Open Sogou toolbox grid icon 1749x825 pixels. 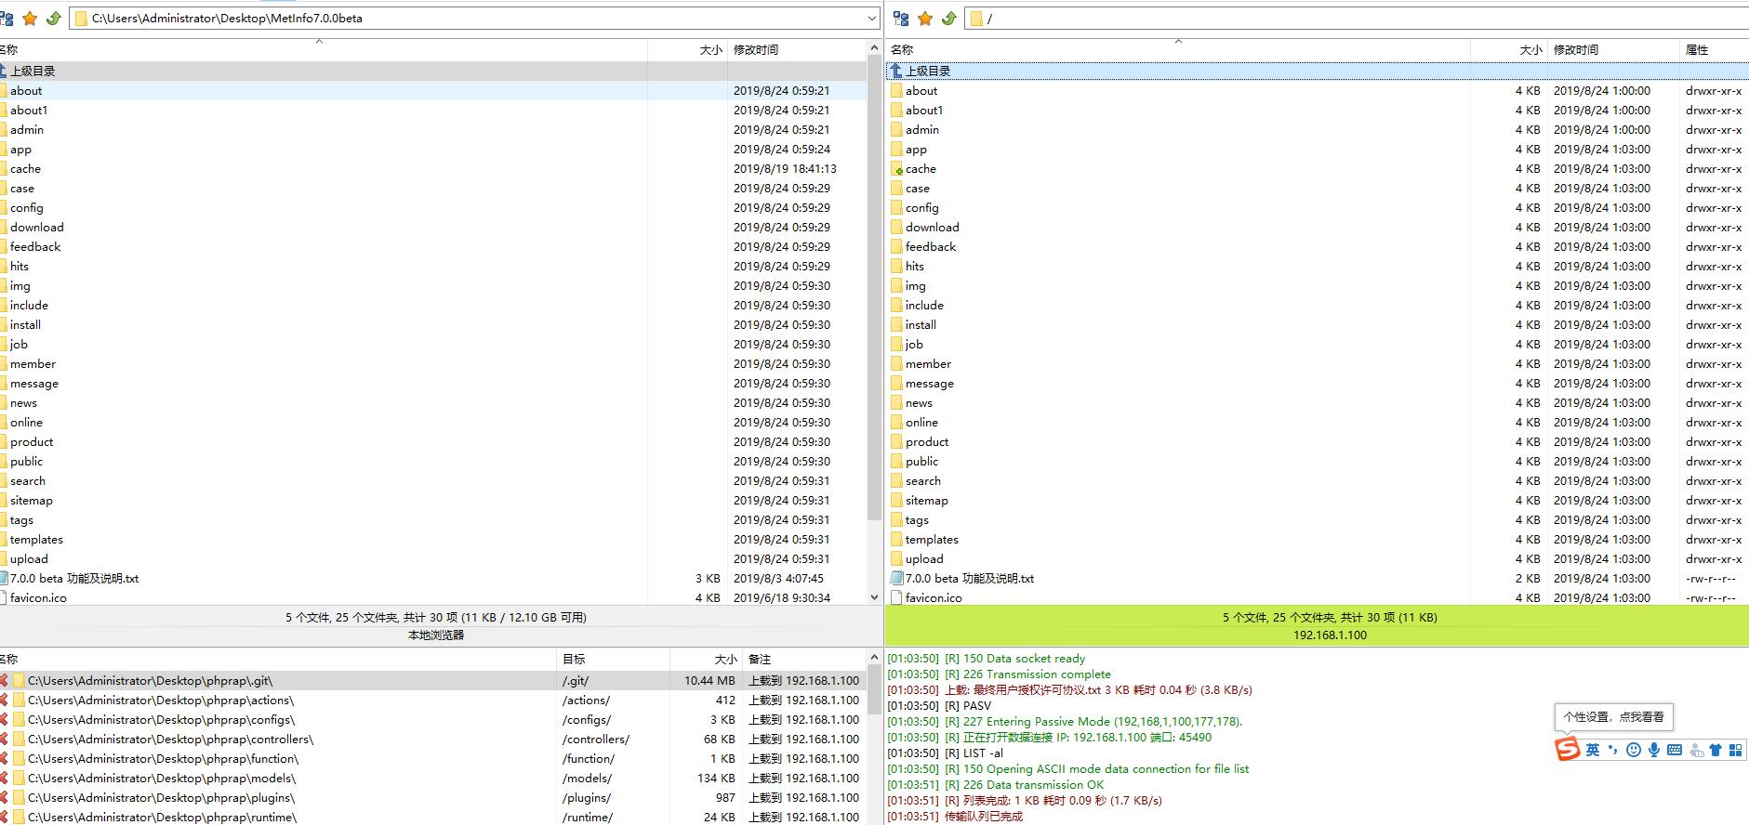pyautogui.click(x=1736, y=750)
